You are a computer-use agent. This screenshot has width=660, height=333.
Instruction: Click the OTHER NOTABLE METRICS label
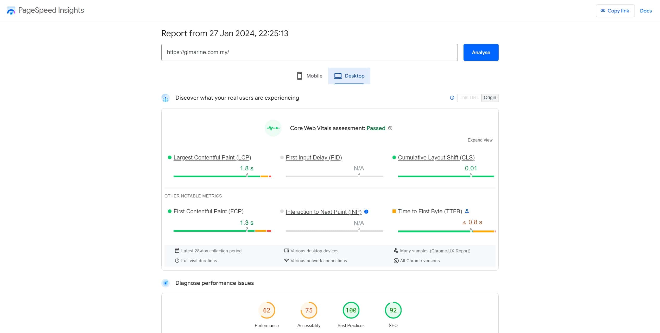[x=193, y=196]
